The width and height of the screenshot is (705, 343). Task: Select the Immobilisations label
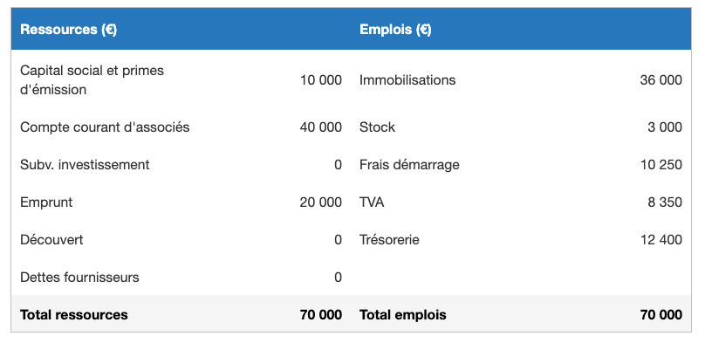click(407, 80)
